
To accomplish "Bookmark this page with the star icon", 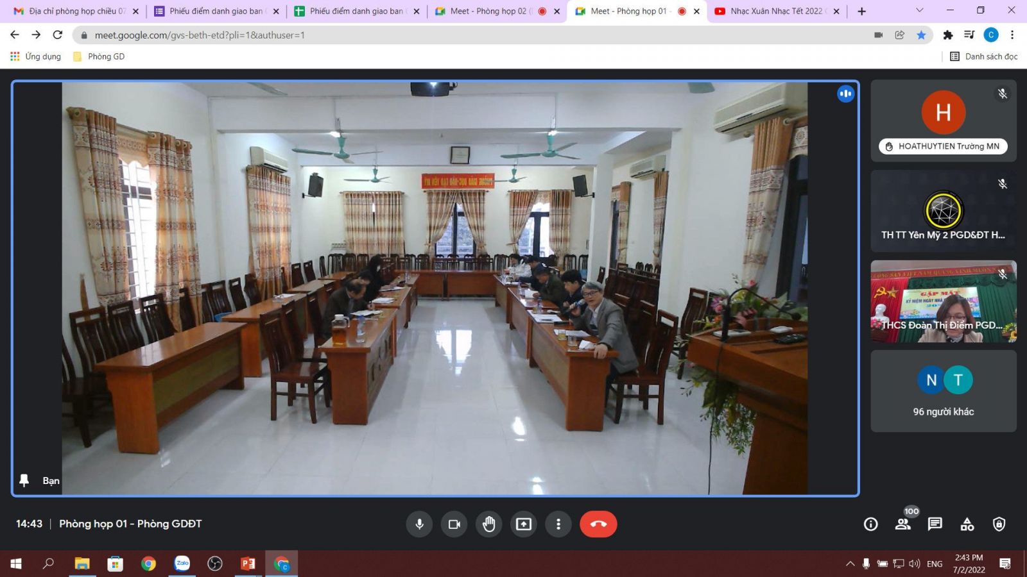I will [x=921, y=35].
